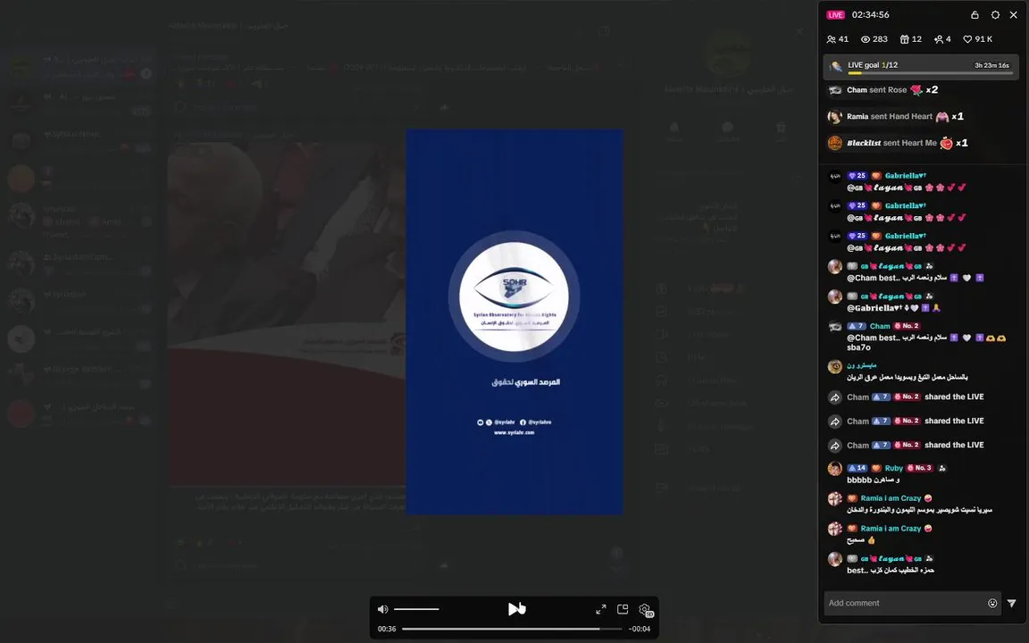Screen dimensions: 1029x643
Task: Click the goal time remaining 3h 23m 16s
Action: tap(991, 65)
